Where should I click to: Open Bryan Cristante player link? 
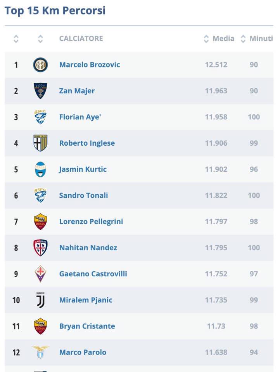pos(87,326)
